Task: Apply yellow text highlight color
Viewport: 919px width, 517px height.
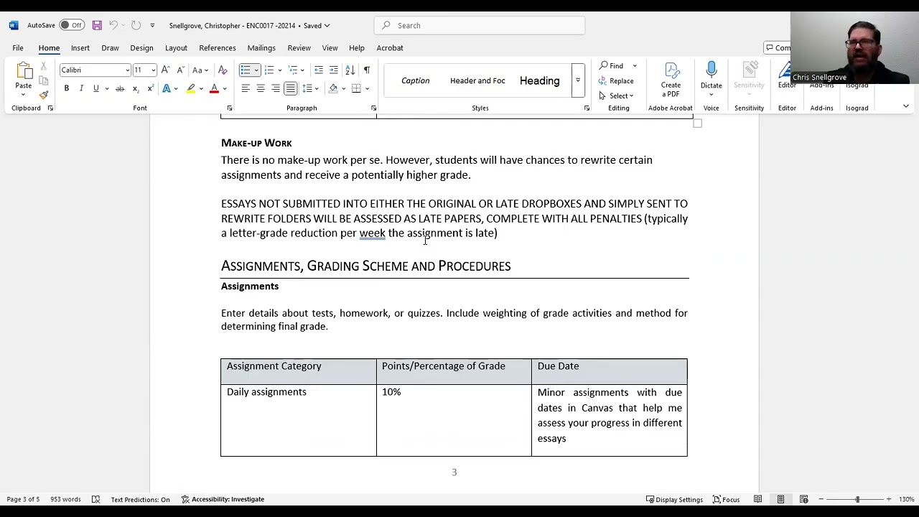Action: pyautogui.click(x=191, y=88)
